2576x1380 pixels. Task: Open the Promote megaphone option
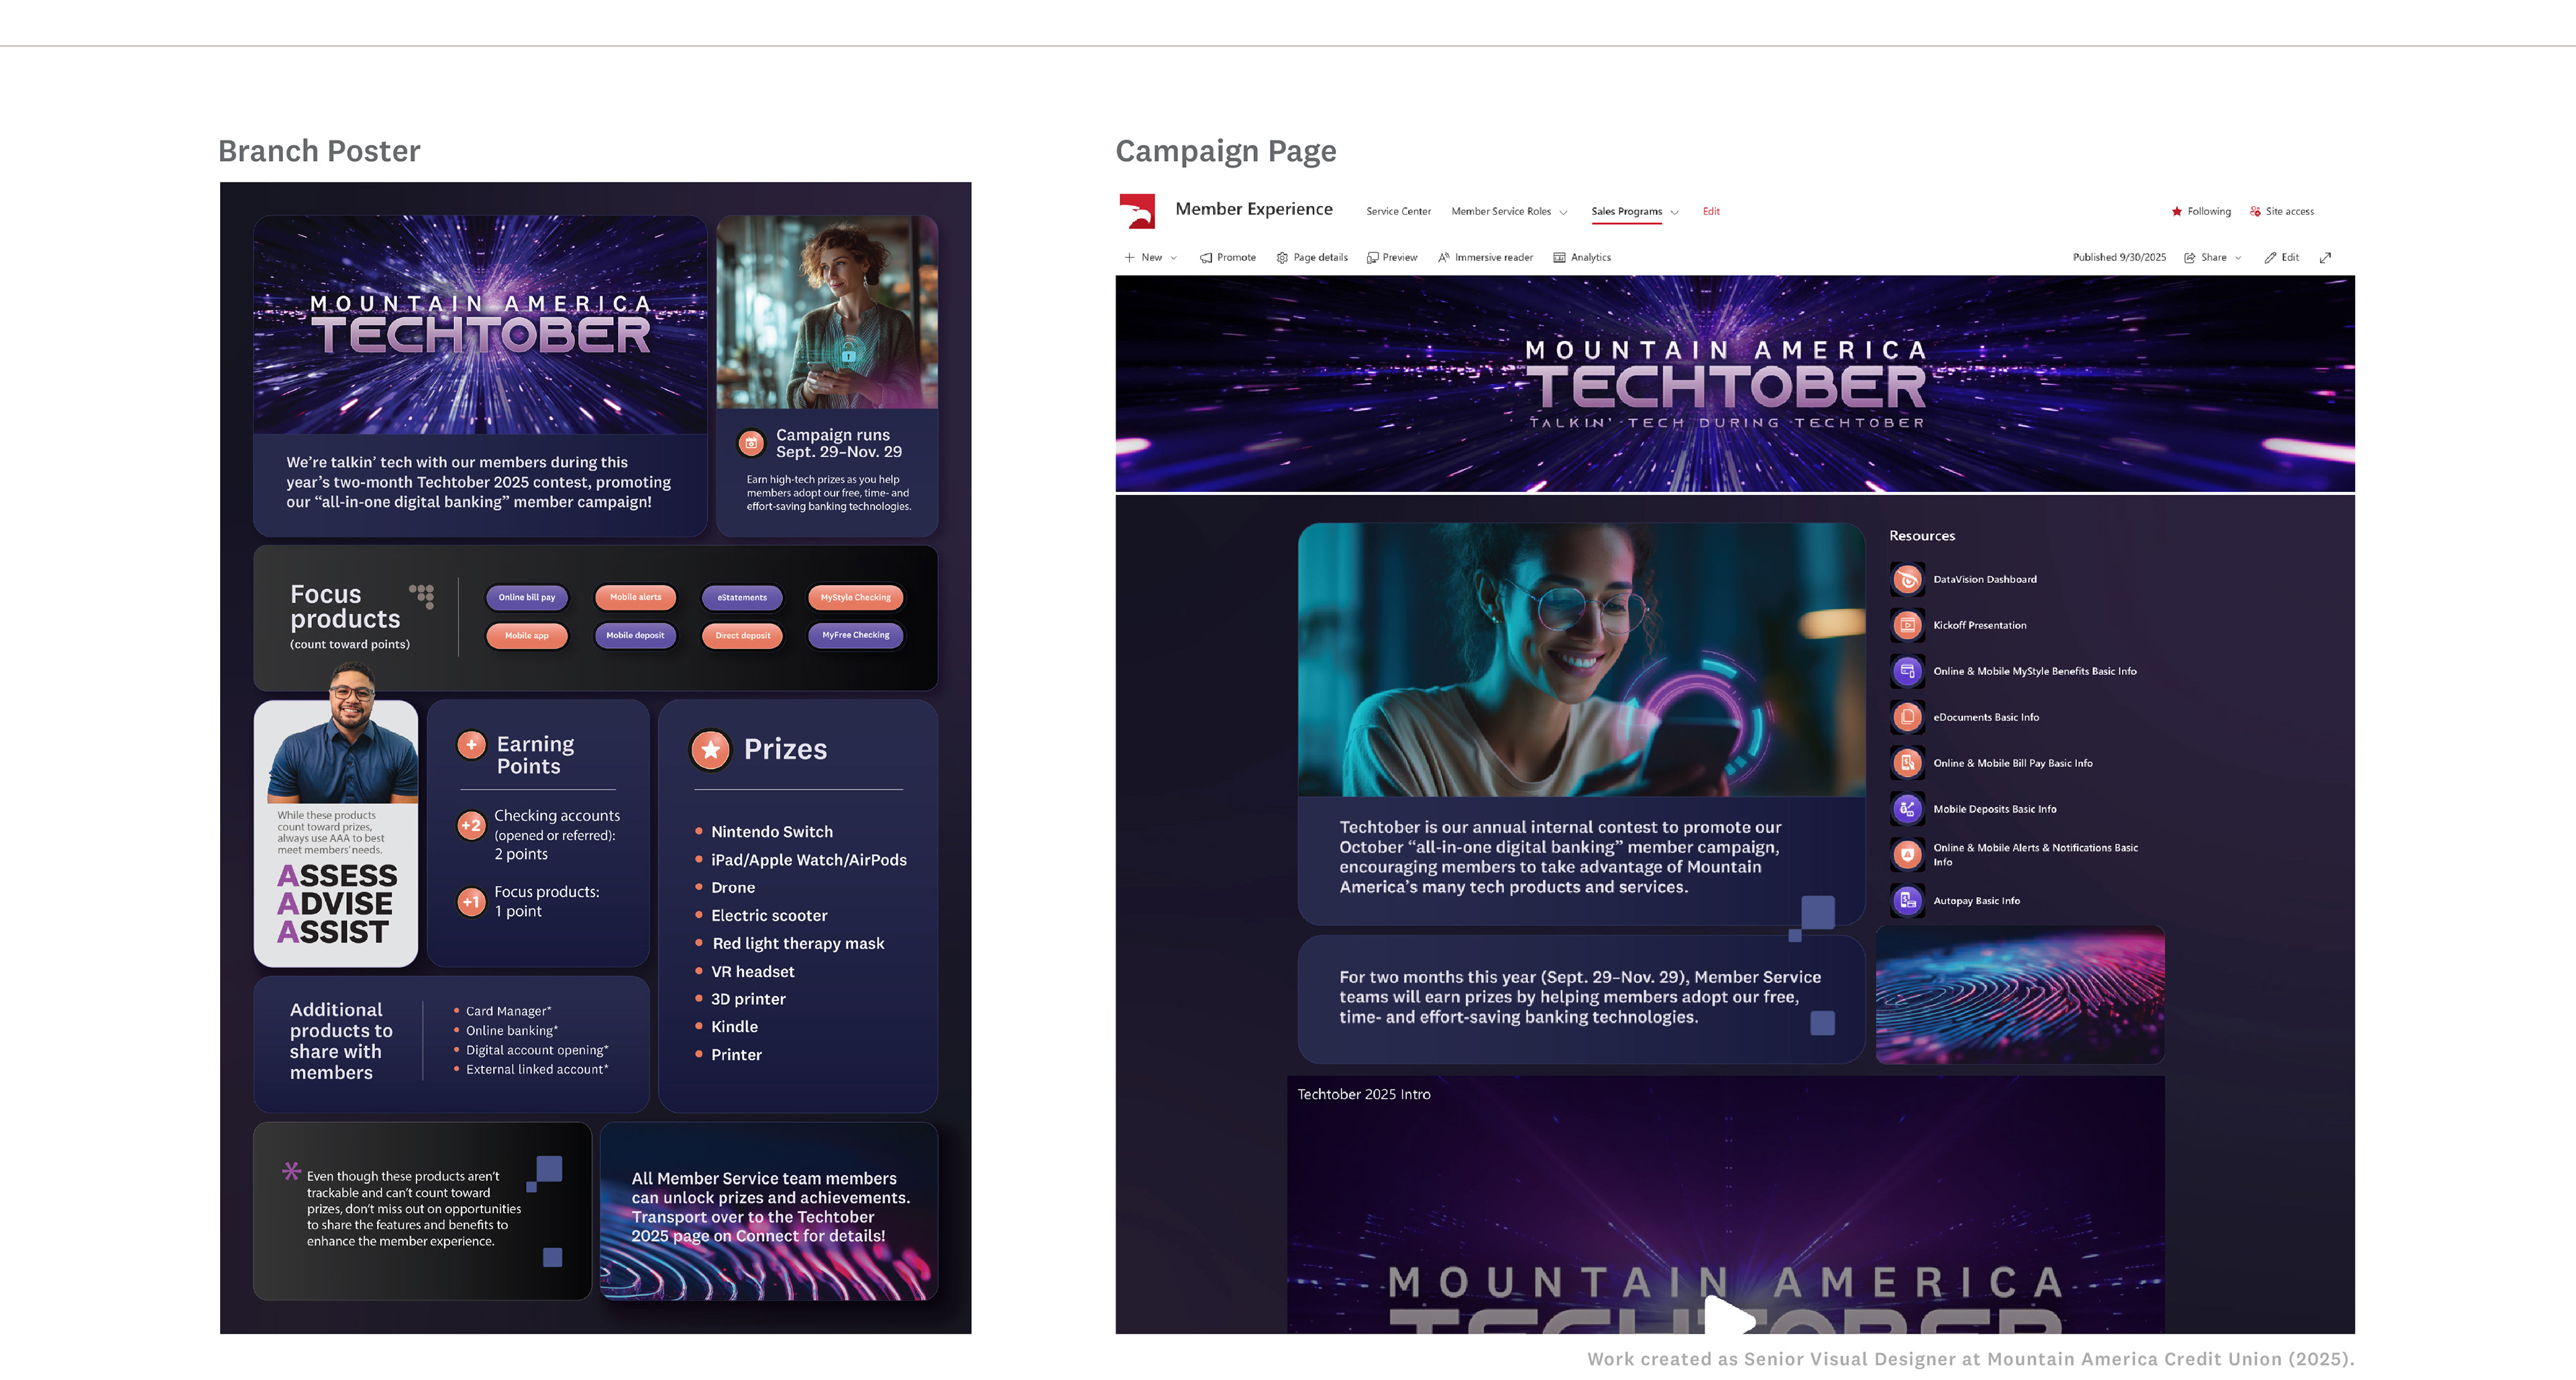point(1227,257)
